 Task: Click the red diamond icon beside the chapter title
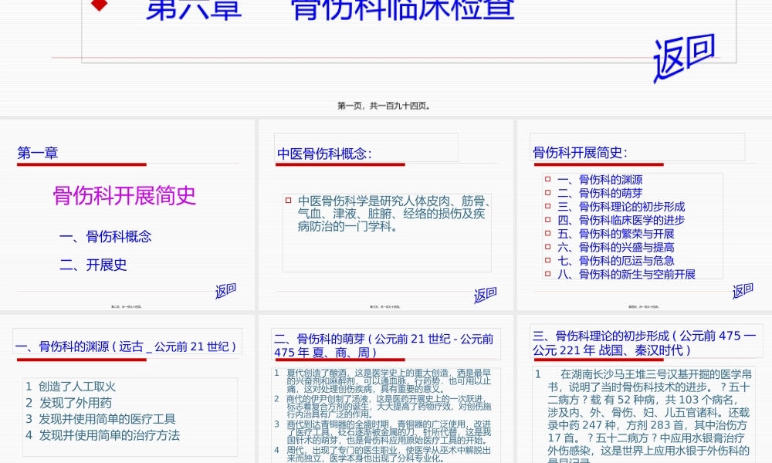coord(98,6)
